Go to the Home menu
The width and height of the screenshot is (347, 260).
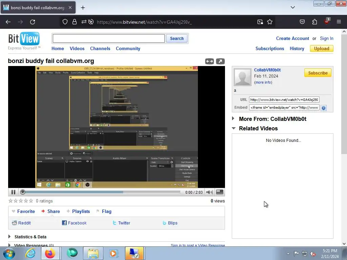(58, 48)
